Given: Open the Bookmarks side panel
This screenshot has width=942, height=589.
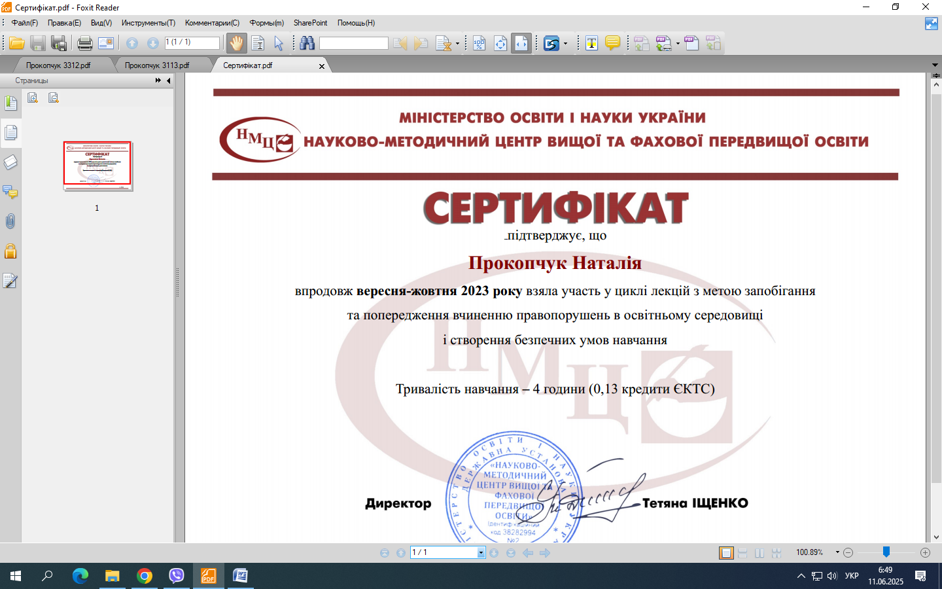Looking at the screenshot, I should point(10,103).
